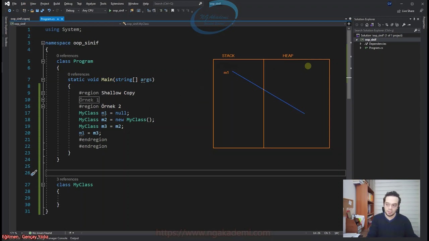Click the GY account badge
429x241 pixels.
point(389,4)
